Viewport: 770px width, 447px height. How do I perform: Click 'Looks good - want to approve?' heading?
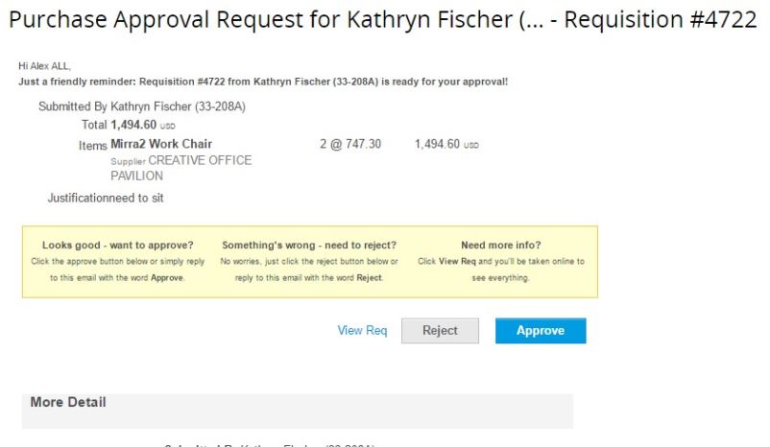click(117, 246)
